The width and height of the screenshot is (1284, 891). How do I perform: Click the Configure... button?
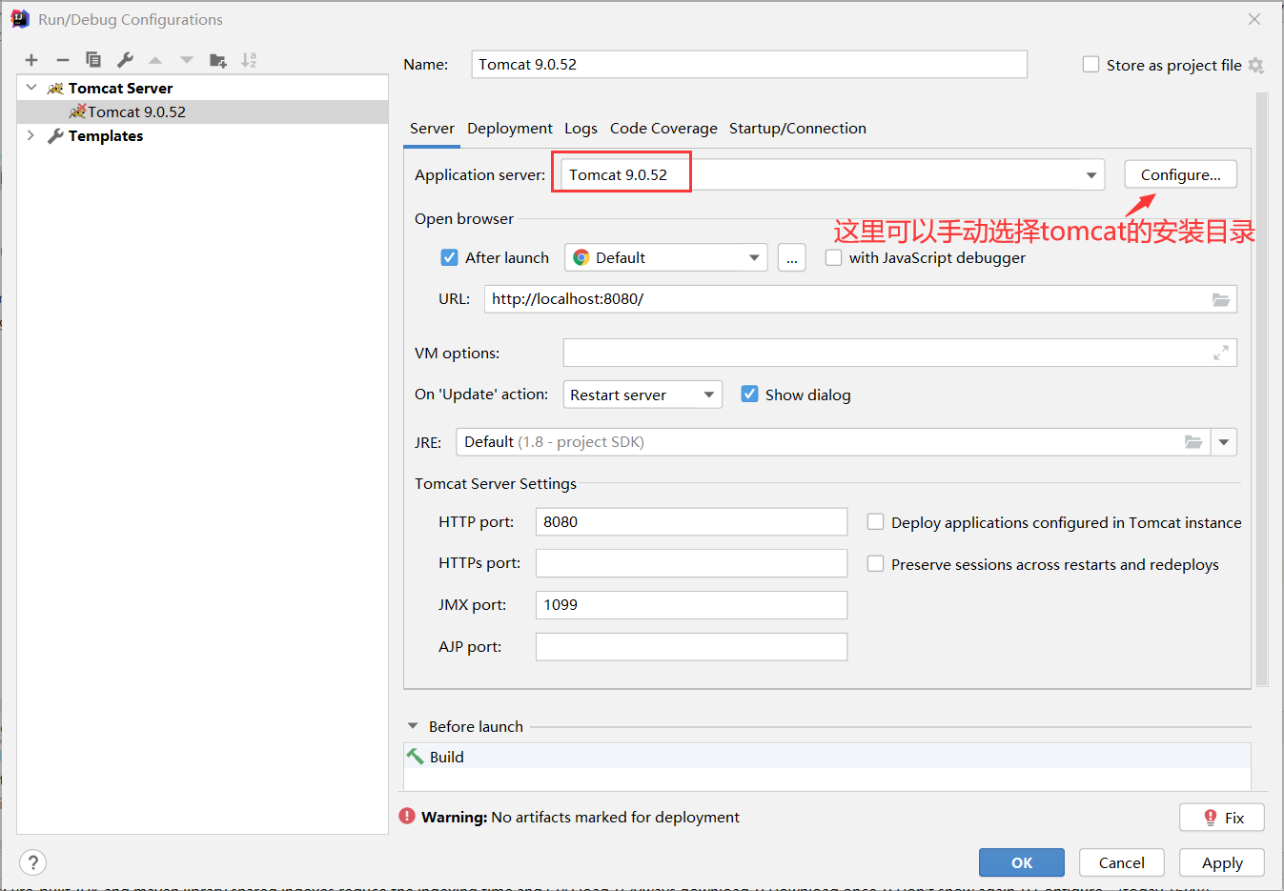tap(1181, 174)
